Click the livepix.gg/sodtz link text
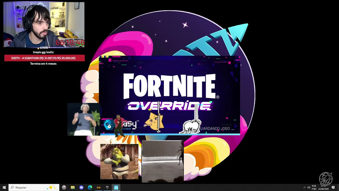Image resolution: width=339 pixels, height=191 pixels. pyautogui.click(x=43, y=52)
